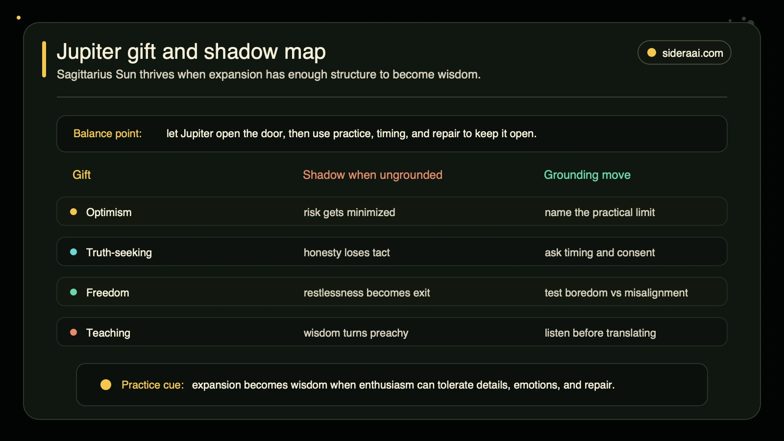This screenshot has width=784, height=441.
Task: Click the subtitle about Sagittarius Sun
Action: pos(269,74)
